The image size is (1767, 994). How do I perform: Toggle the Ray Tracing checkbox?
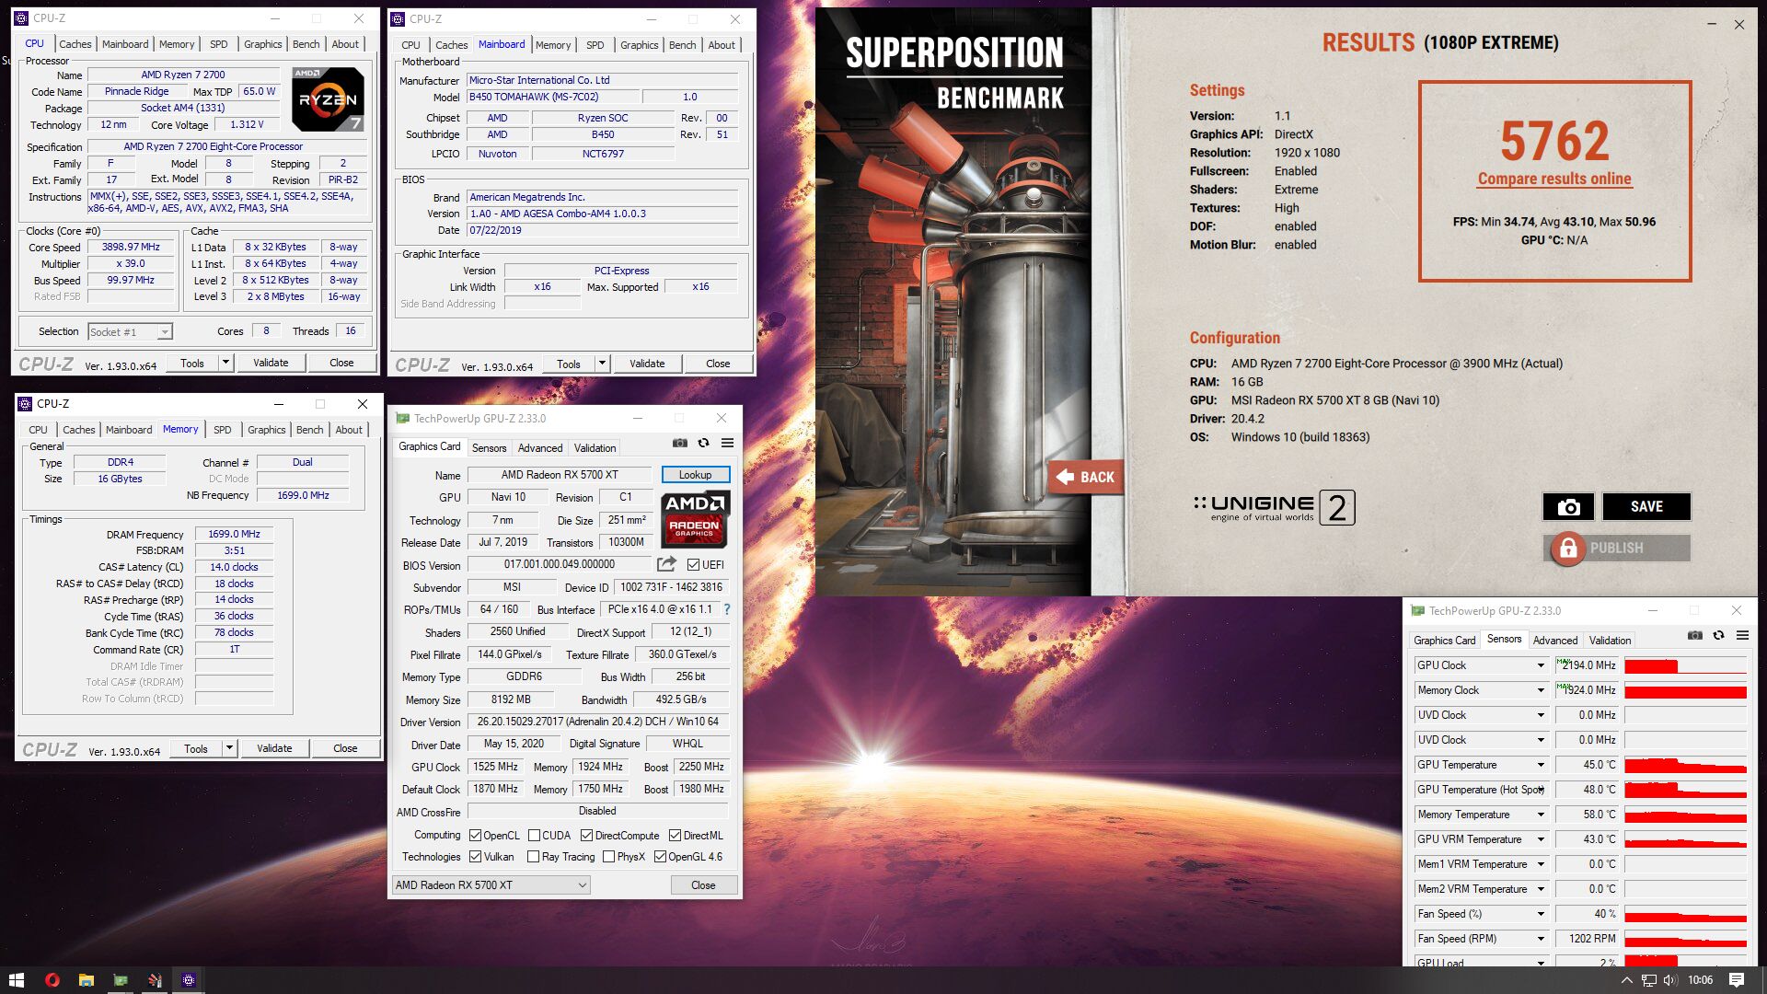(x=533, y=857)
